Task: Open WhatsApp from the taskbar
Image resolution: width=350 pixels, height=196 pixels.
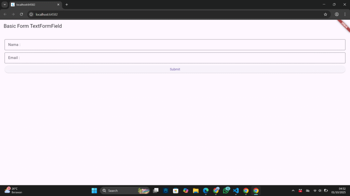Action: tap(226, 191)
